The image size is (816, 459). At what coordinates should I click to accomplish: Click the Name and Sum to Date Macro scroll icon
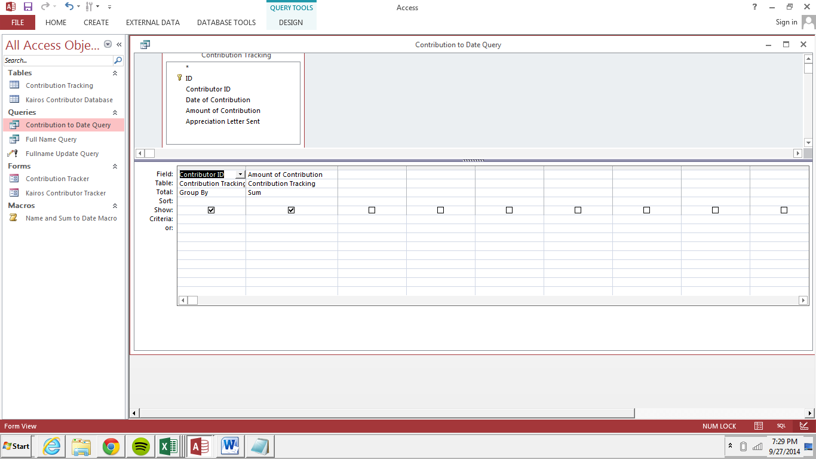pos(13,218)
